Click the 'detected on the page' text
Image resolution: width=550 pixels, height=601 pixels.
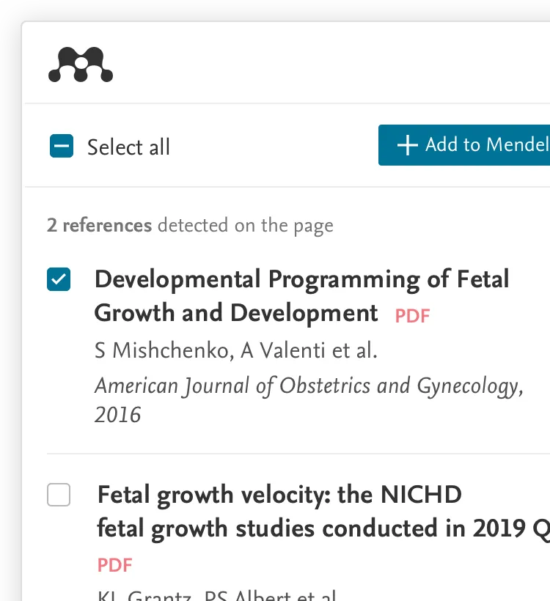245,225
